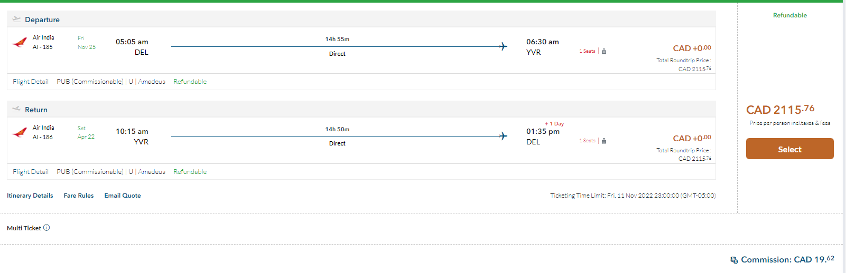Click the Multi Ticket label
Image resolution: width=846 pixels, height=273 pixels.
point(24,228)
